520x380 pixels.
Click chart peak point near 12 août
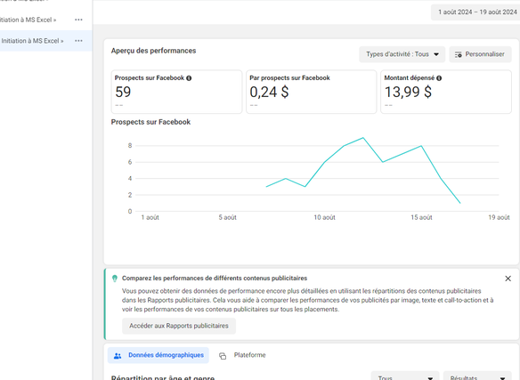363,138
